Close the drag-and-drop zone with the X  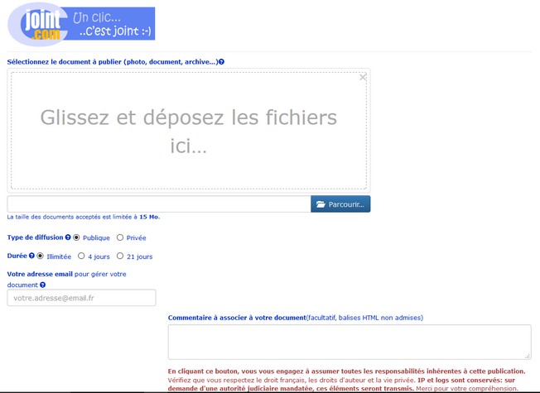click(x=363, y=78)
